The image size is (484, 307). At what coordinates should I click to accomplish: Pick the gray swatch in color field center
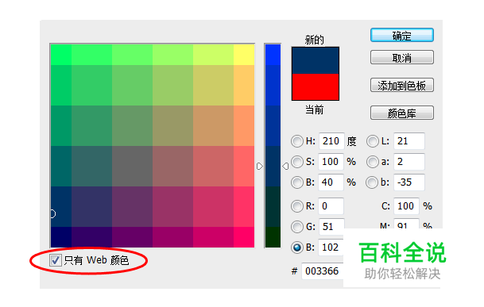pos(132,166)
